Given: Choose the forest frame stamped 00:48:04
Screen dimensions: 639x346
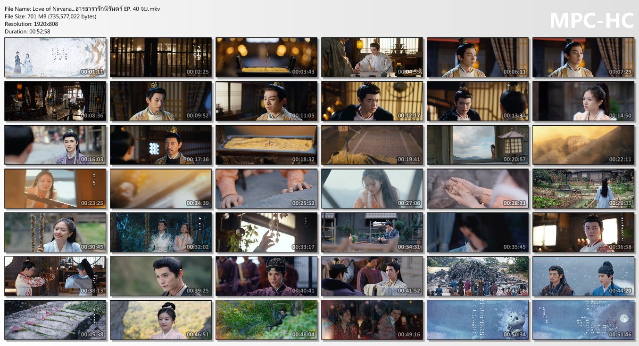Looking at the screenshot, I should (266, 320).
